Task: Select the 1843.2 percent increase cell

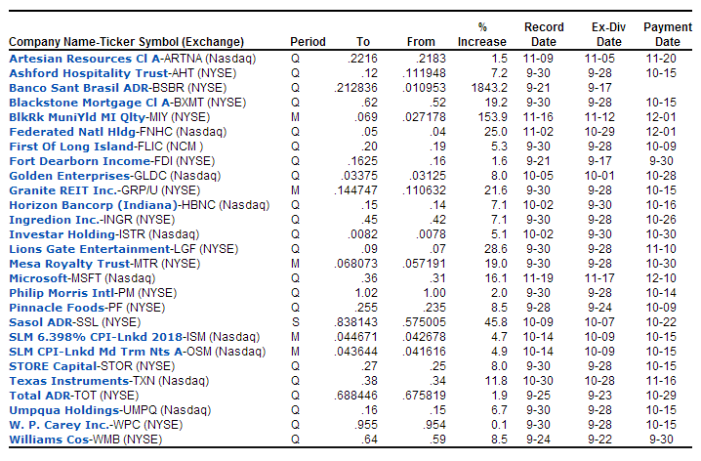Action: [489, 88]
